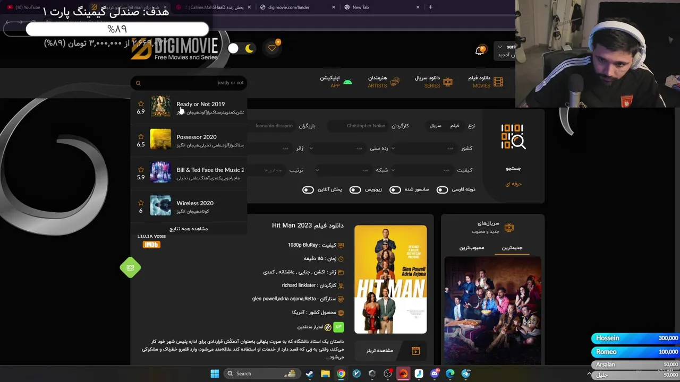Open the EA app from the taskbar
This screenshot has width=680, height=382.
tap(403, 374)
